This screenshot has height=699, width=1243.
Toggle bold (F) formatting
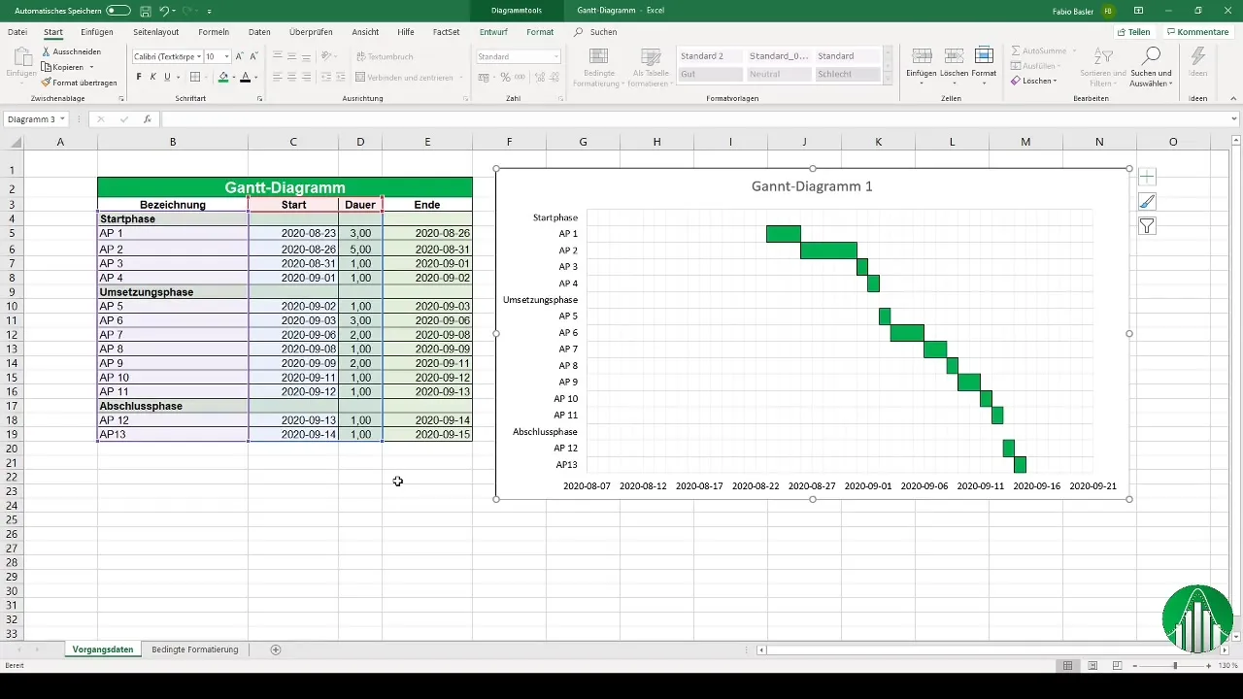pos(139,78)
